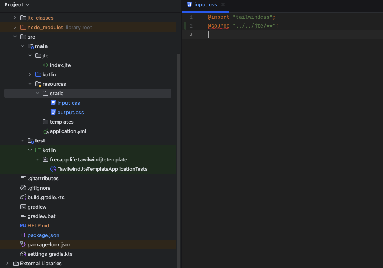Select application.yml file name
The width and height of the screenshot is (383, 268).
[68, 131]
